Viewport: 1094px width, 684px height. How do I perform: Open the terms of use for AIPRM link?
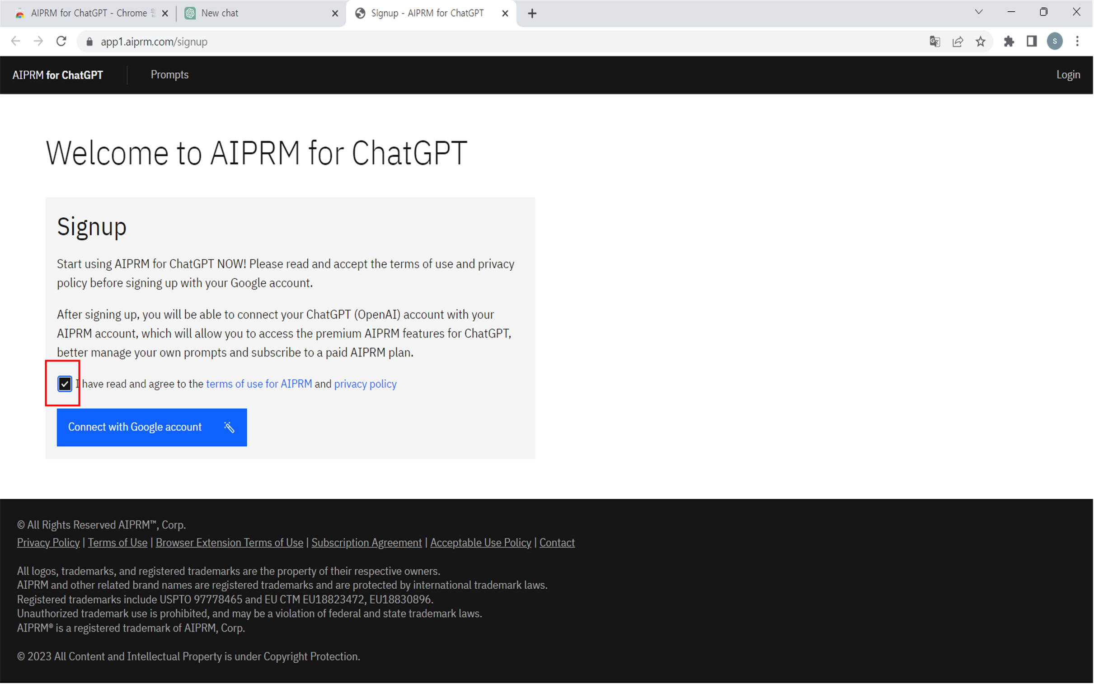pyautogui.click(x=259, y=384)
